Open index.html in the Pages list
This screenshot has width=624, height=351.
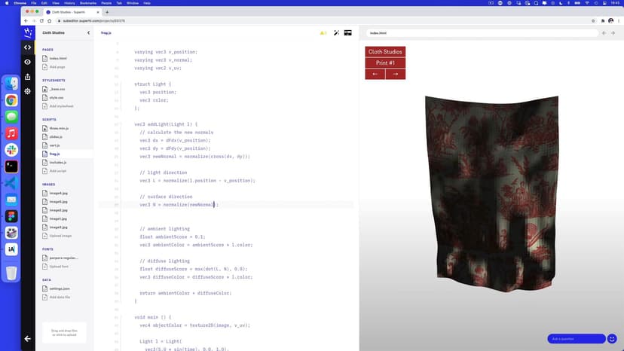click(x=57, y=58)
